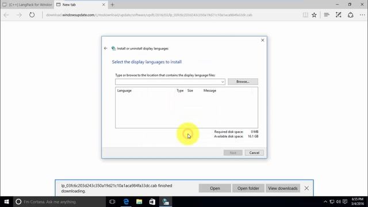Image resolution: width=368 pixels, height=207 pixels.
Task: Open network status tray icon
Action: pos(332,202)
